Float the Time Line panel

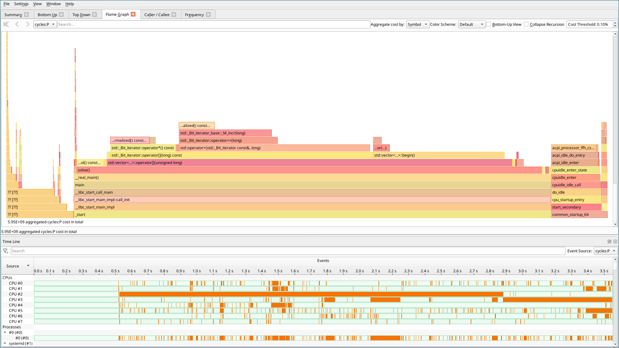[x=609, y=241]
